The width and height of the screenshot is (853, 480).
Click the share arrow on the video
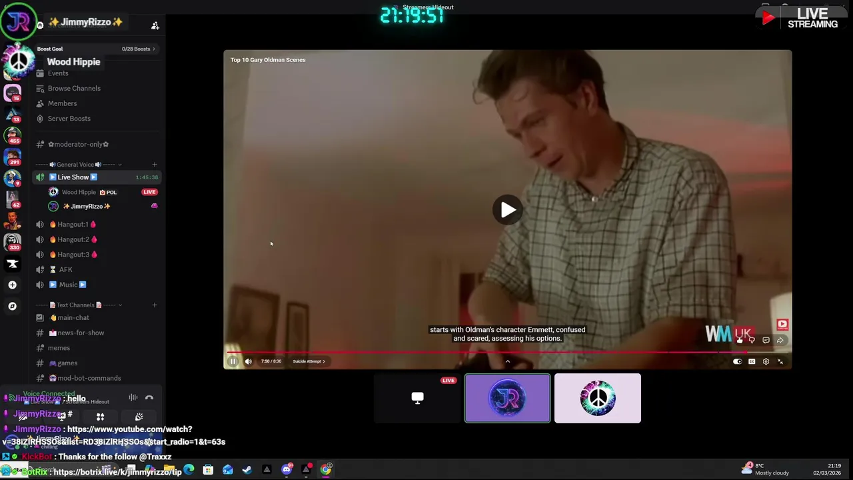[x=780, y=340]
